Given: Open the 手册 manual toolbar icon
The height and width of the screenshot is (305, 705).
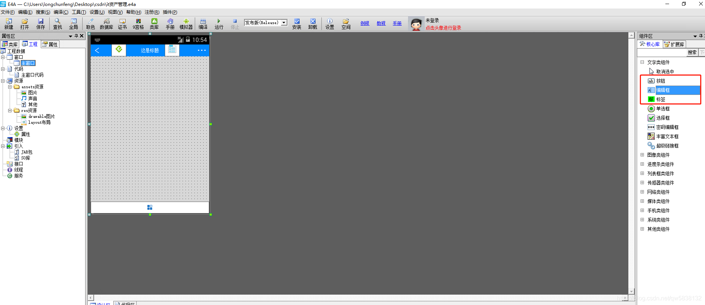Looking at the screenshot, I should (x=170, y=24).
